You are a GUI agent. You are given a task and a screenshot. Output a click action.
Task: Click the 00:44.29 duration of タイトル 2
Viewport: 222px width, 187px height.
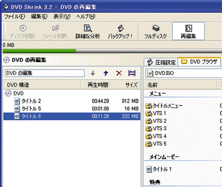[100, 101]
